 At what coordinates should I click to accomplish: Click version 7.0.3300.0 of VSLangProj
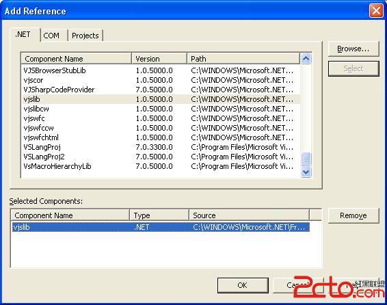click(x=155, y=147)
